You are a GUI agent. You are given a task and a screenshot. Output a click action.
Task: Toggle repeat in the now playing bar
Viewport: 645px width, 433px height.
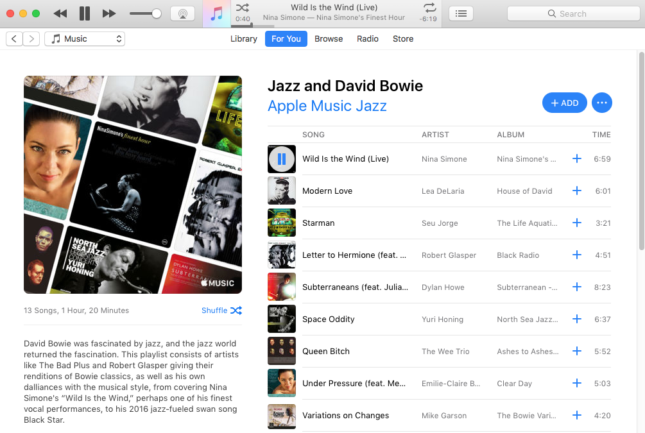point(429,8)
